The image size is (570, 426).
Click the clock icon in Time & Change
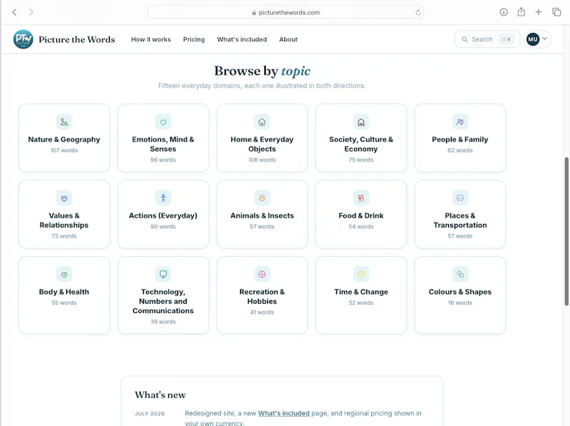pyautogui.click(x=361, y=275)
